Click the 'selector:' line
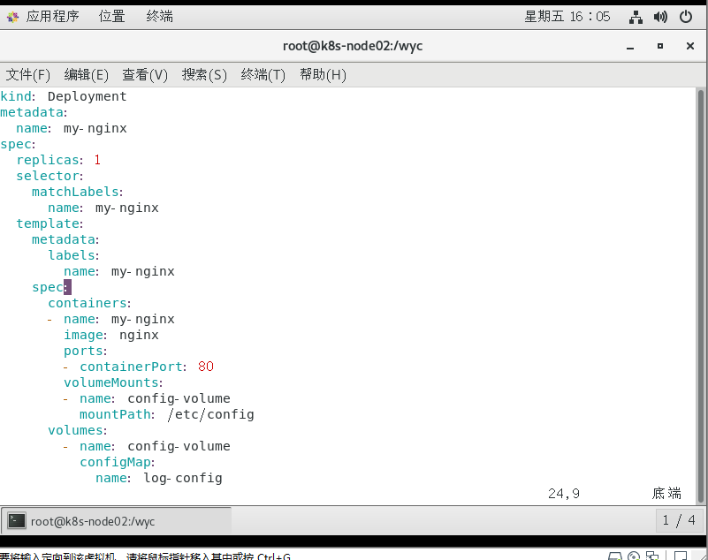This screenshot has height=560, width=708. [49, 176]
